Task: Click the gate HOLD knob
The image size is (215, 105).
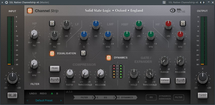Action: tap(134, 73)
